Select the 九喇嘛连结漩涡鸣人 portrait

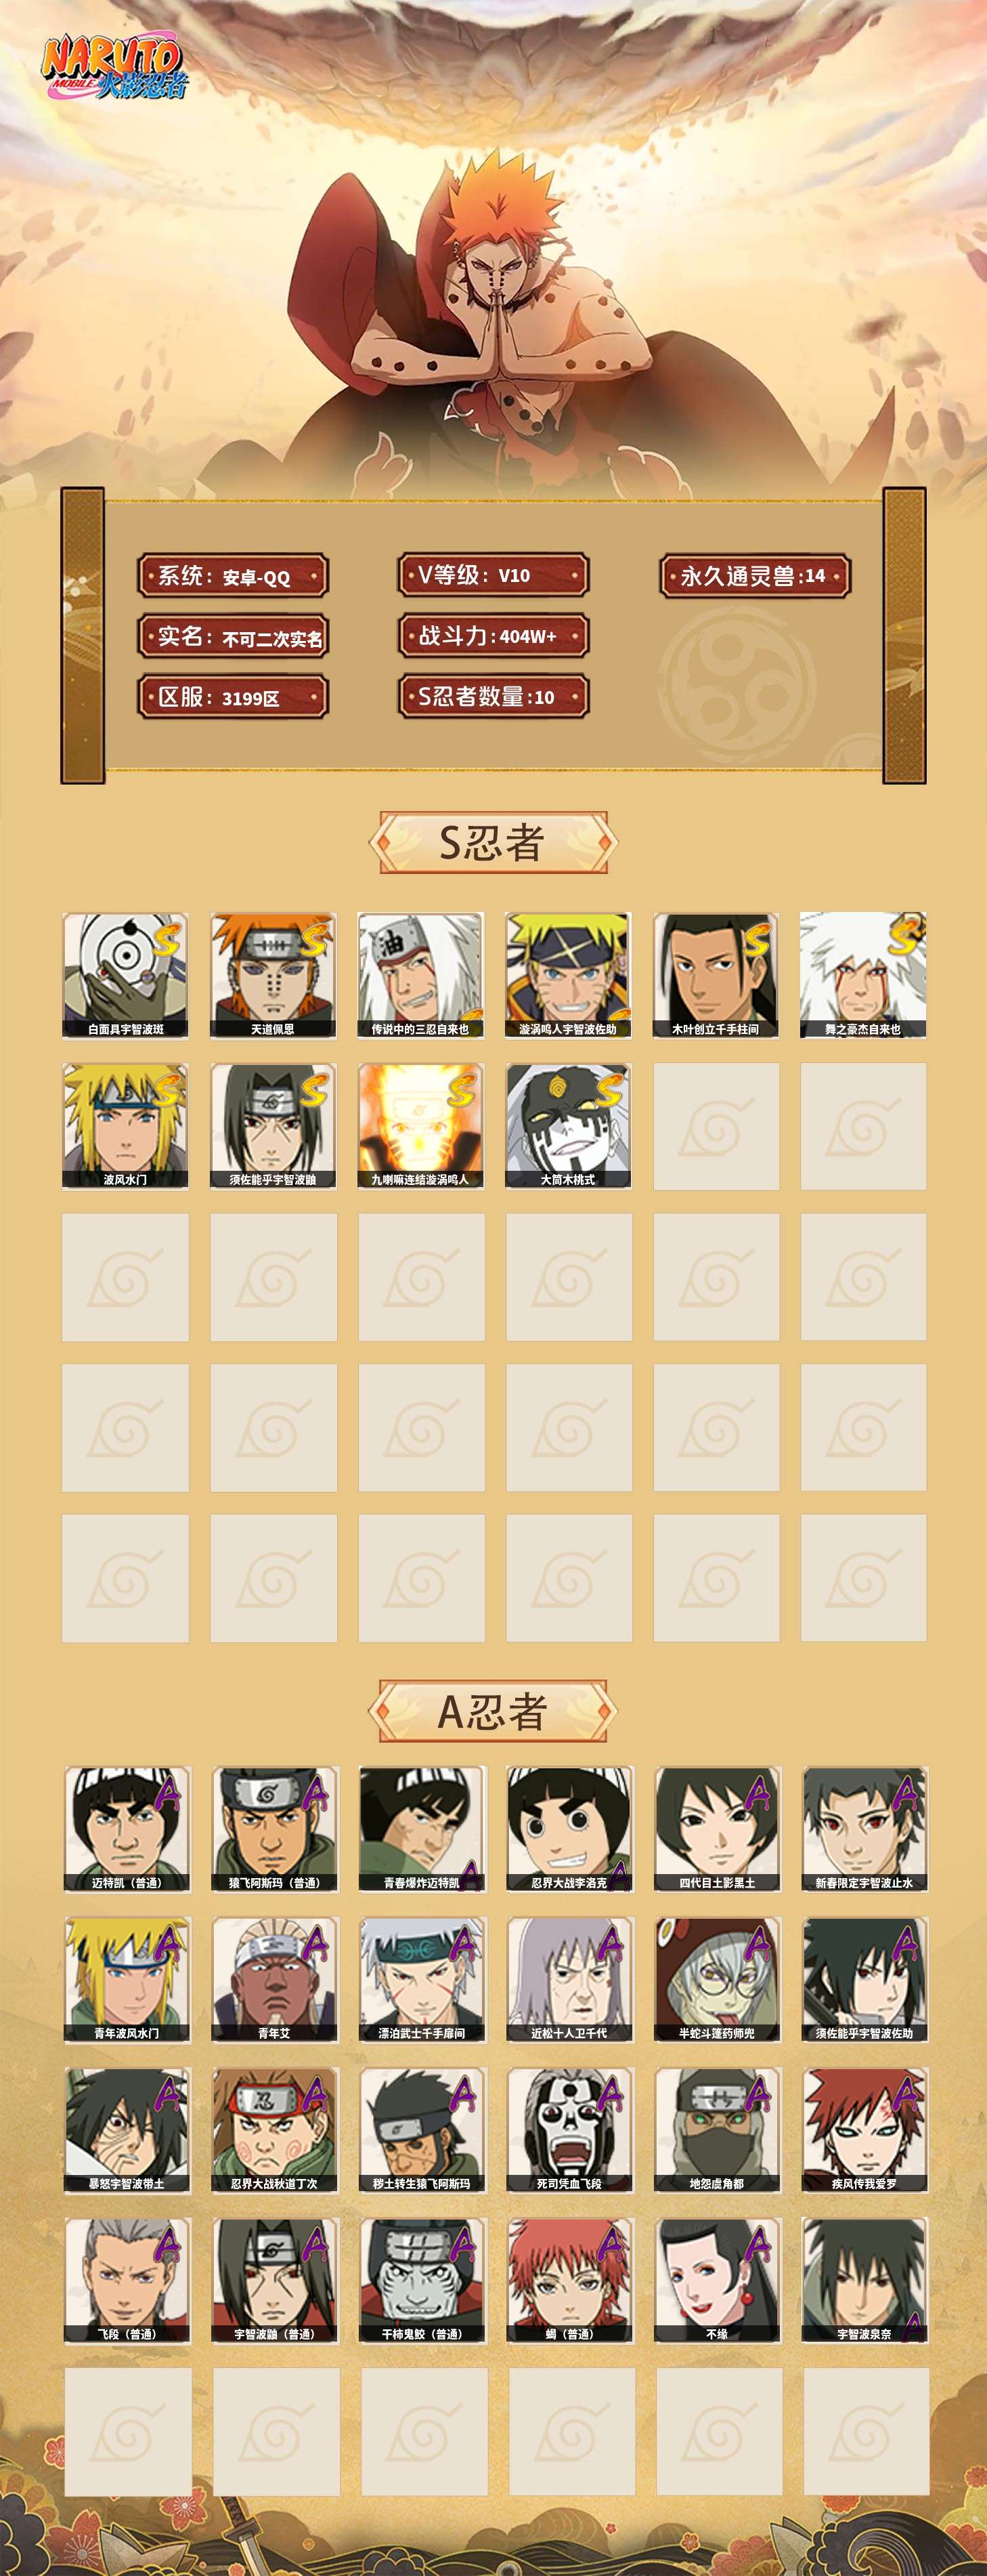422,1126
